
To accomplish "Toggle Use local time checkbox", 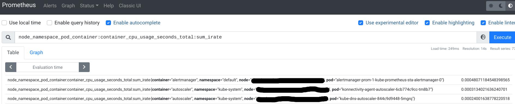I will (4, 23).
